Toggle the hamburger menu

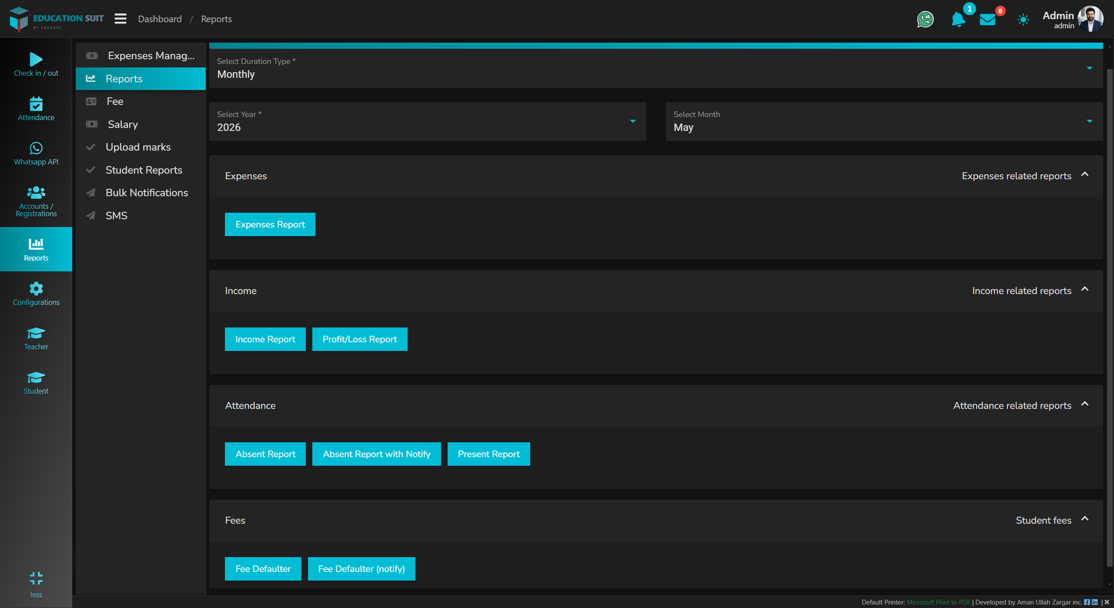(x=120, y=19)
